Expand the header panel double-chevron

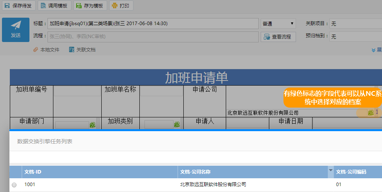(373, 50)
